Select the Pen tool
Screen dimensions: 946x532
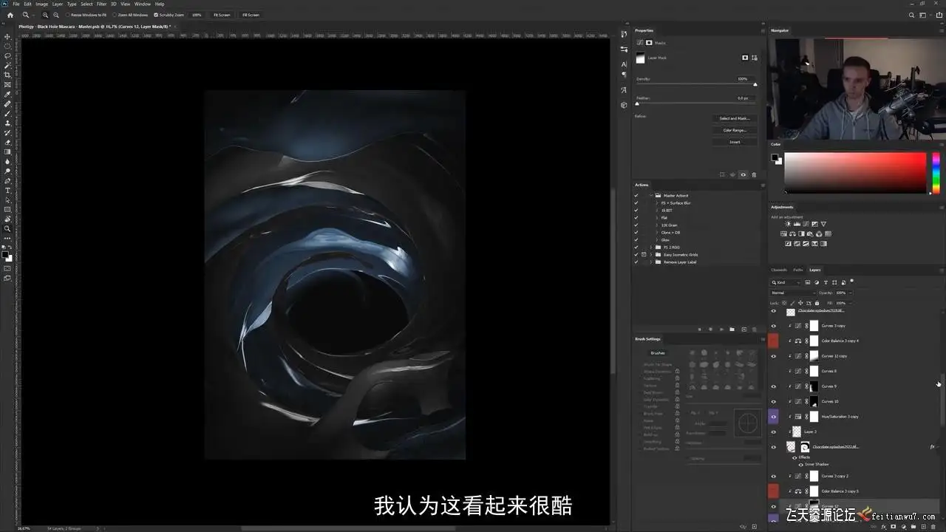[x=8, y=180]
